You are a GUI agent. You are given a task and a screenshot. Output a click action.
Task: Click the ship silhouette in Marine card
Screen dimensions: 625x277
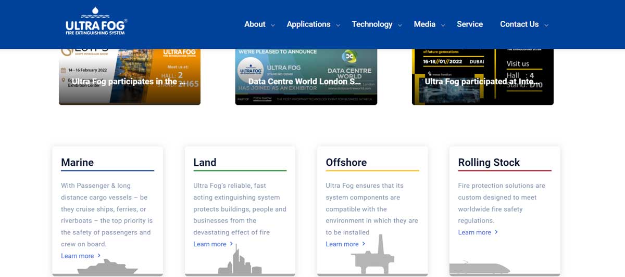coord(107,267)
